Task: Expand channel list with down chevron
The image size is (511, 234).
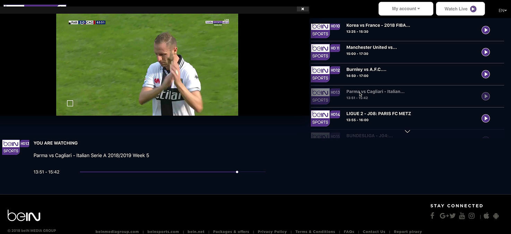Action: (407, 131)
